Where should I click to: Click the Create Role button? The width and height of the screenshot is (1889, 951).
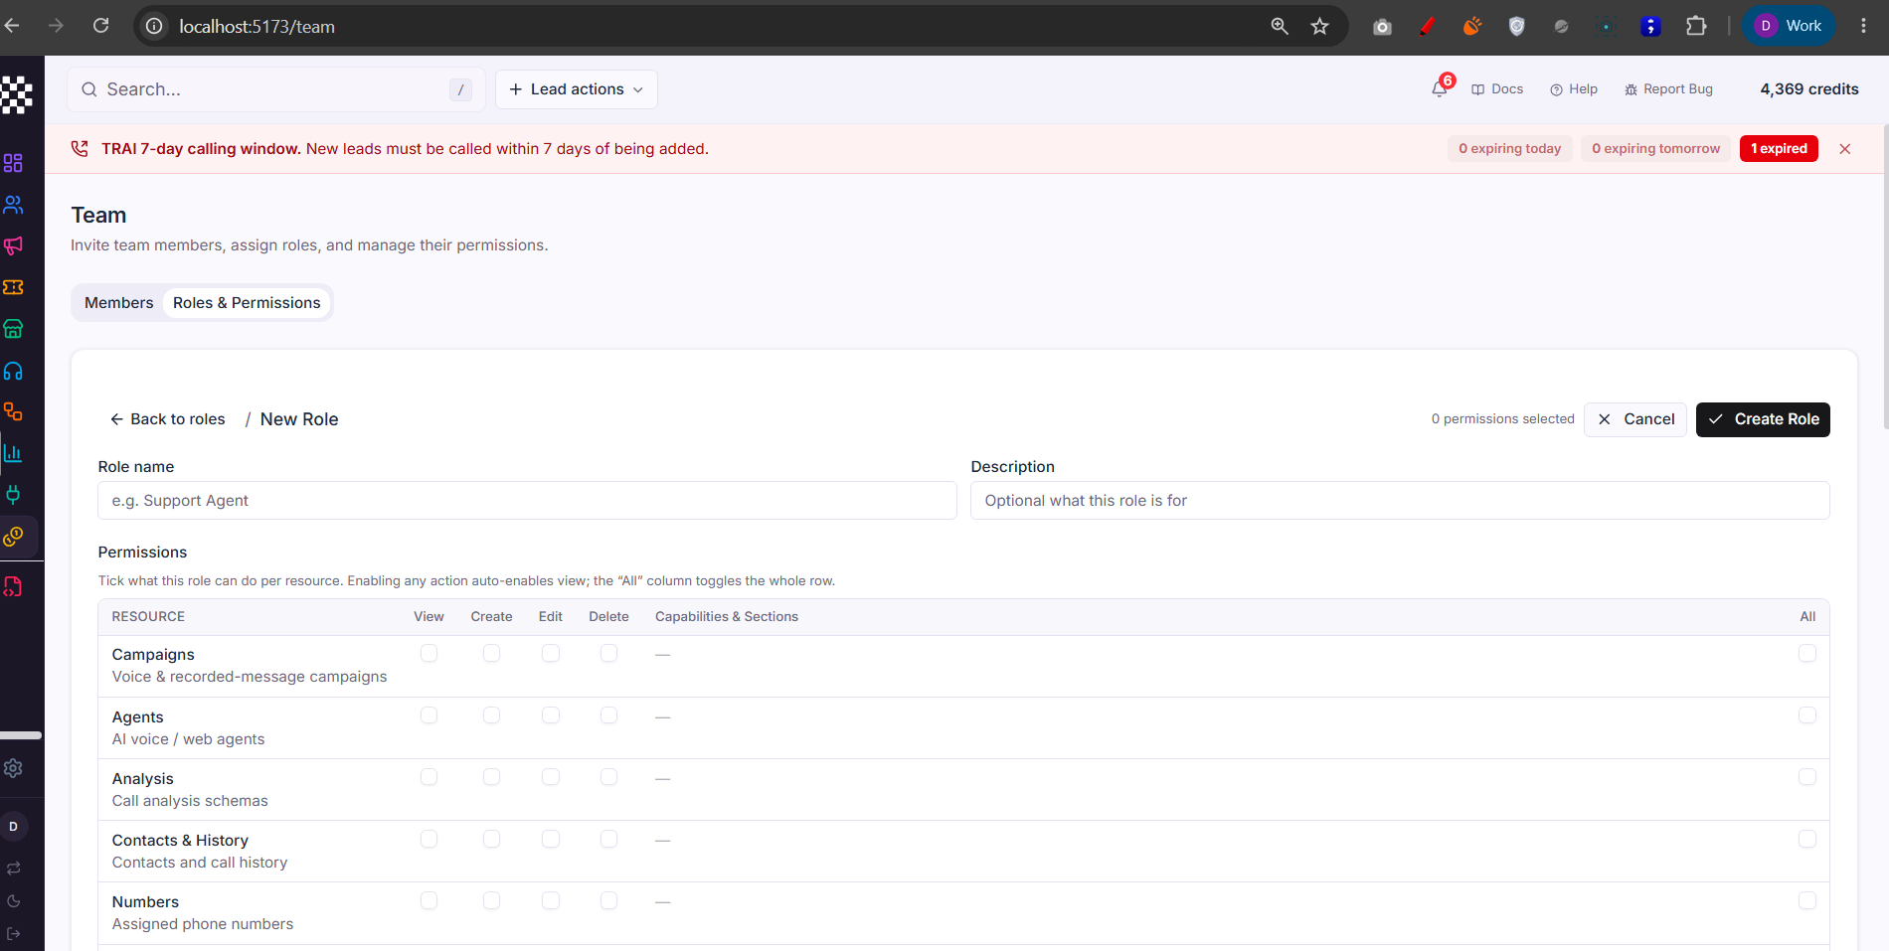[1763, 419]
